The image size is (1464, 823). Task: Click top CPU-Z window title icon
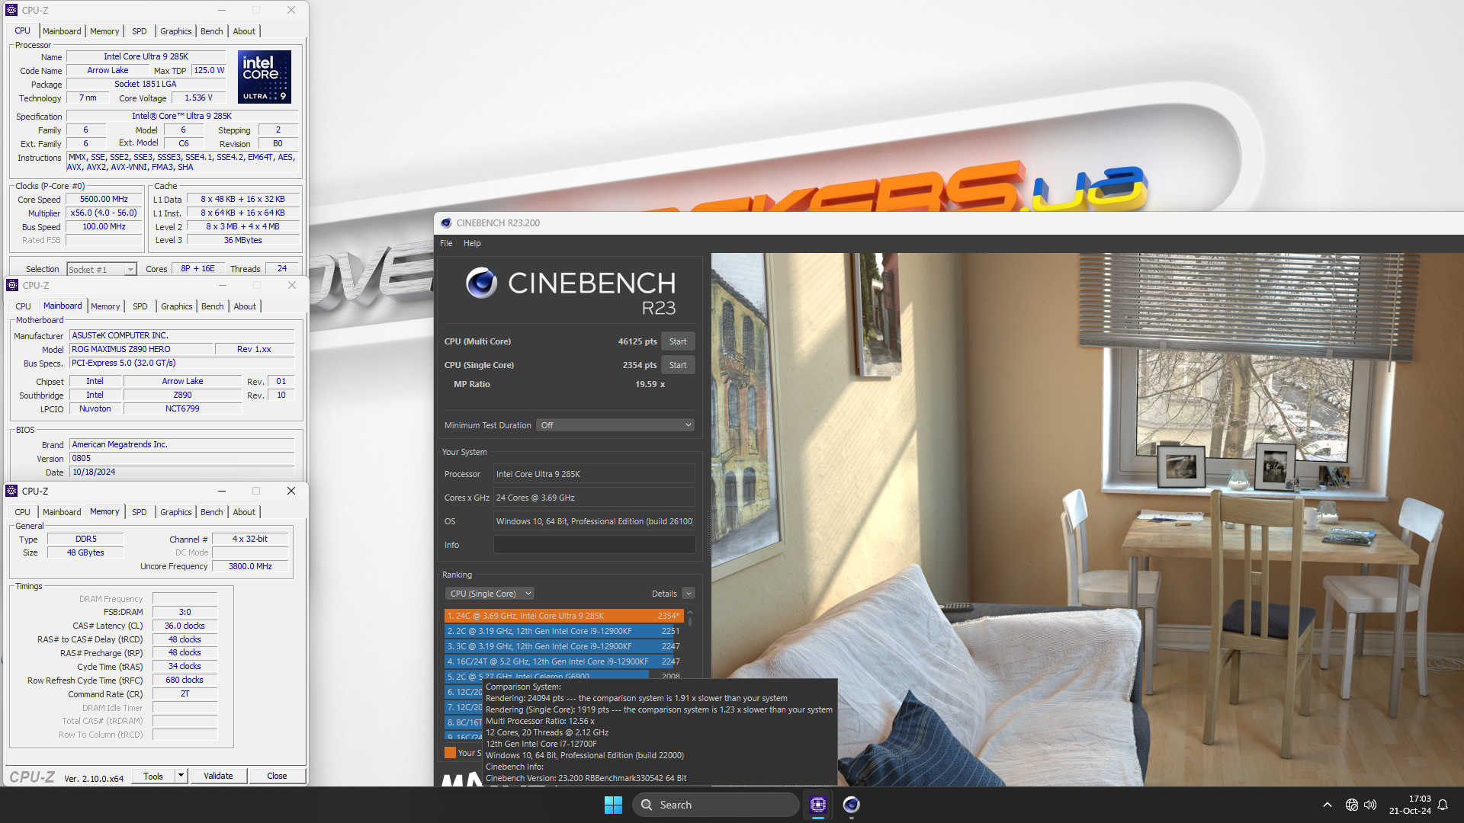pos(11,10)
